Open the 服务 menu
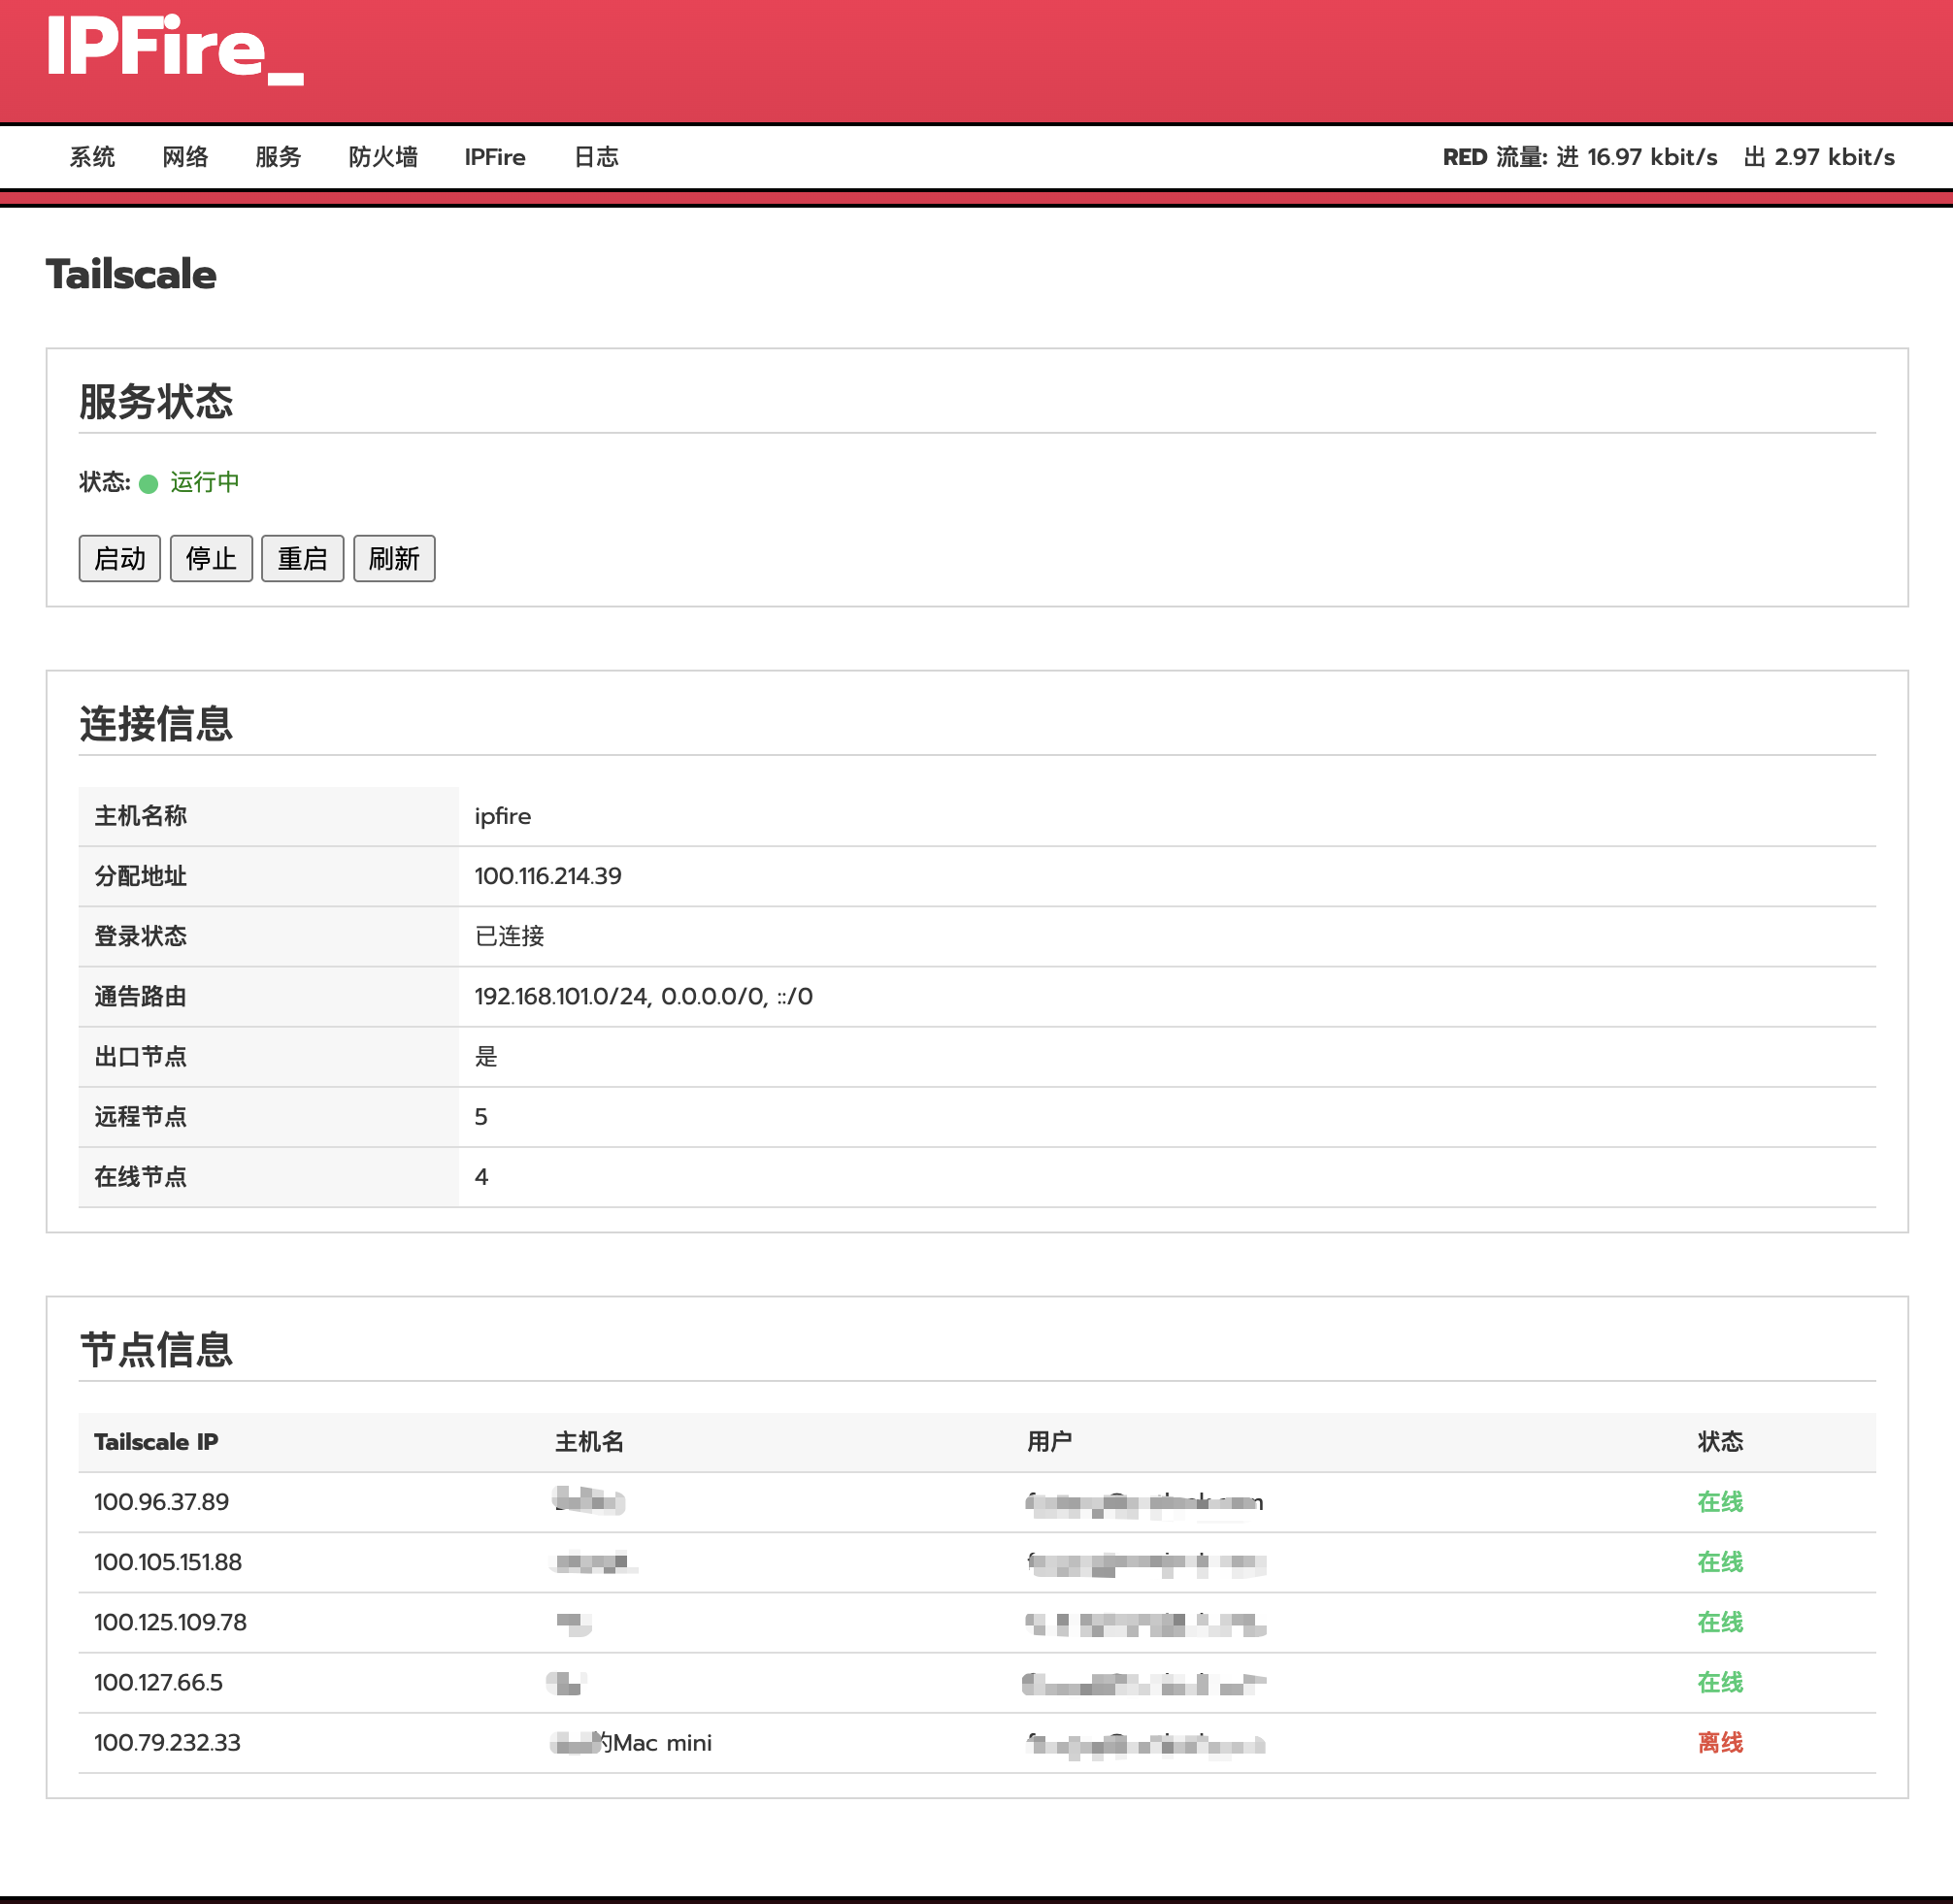The height and width of the screenshot is (1904, 1953). [278, 157]
